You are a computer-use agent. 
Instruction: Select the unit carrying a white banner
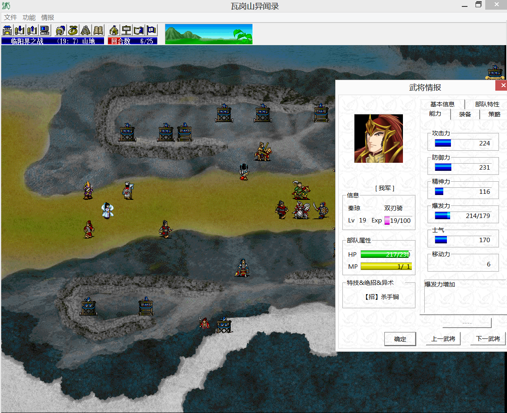(x=128, y=191)
